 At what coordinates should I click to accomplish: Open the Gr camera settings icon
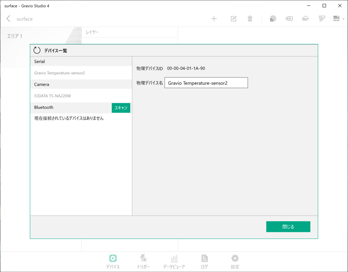(x=289, y=19)
